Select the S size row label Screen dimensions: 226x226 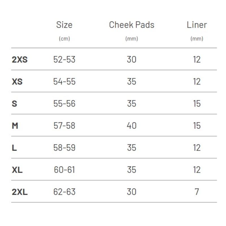click(14, 103)
